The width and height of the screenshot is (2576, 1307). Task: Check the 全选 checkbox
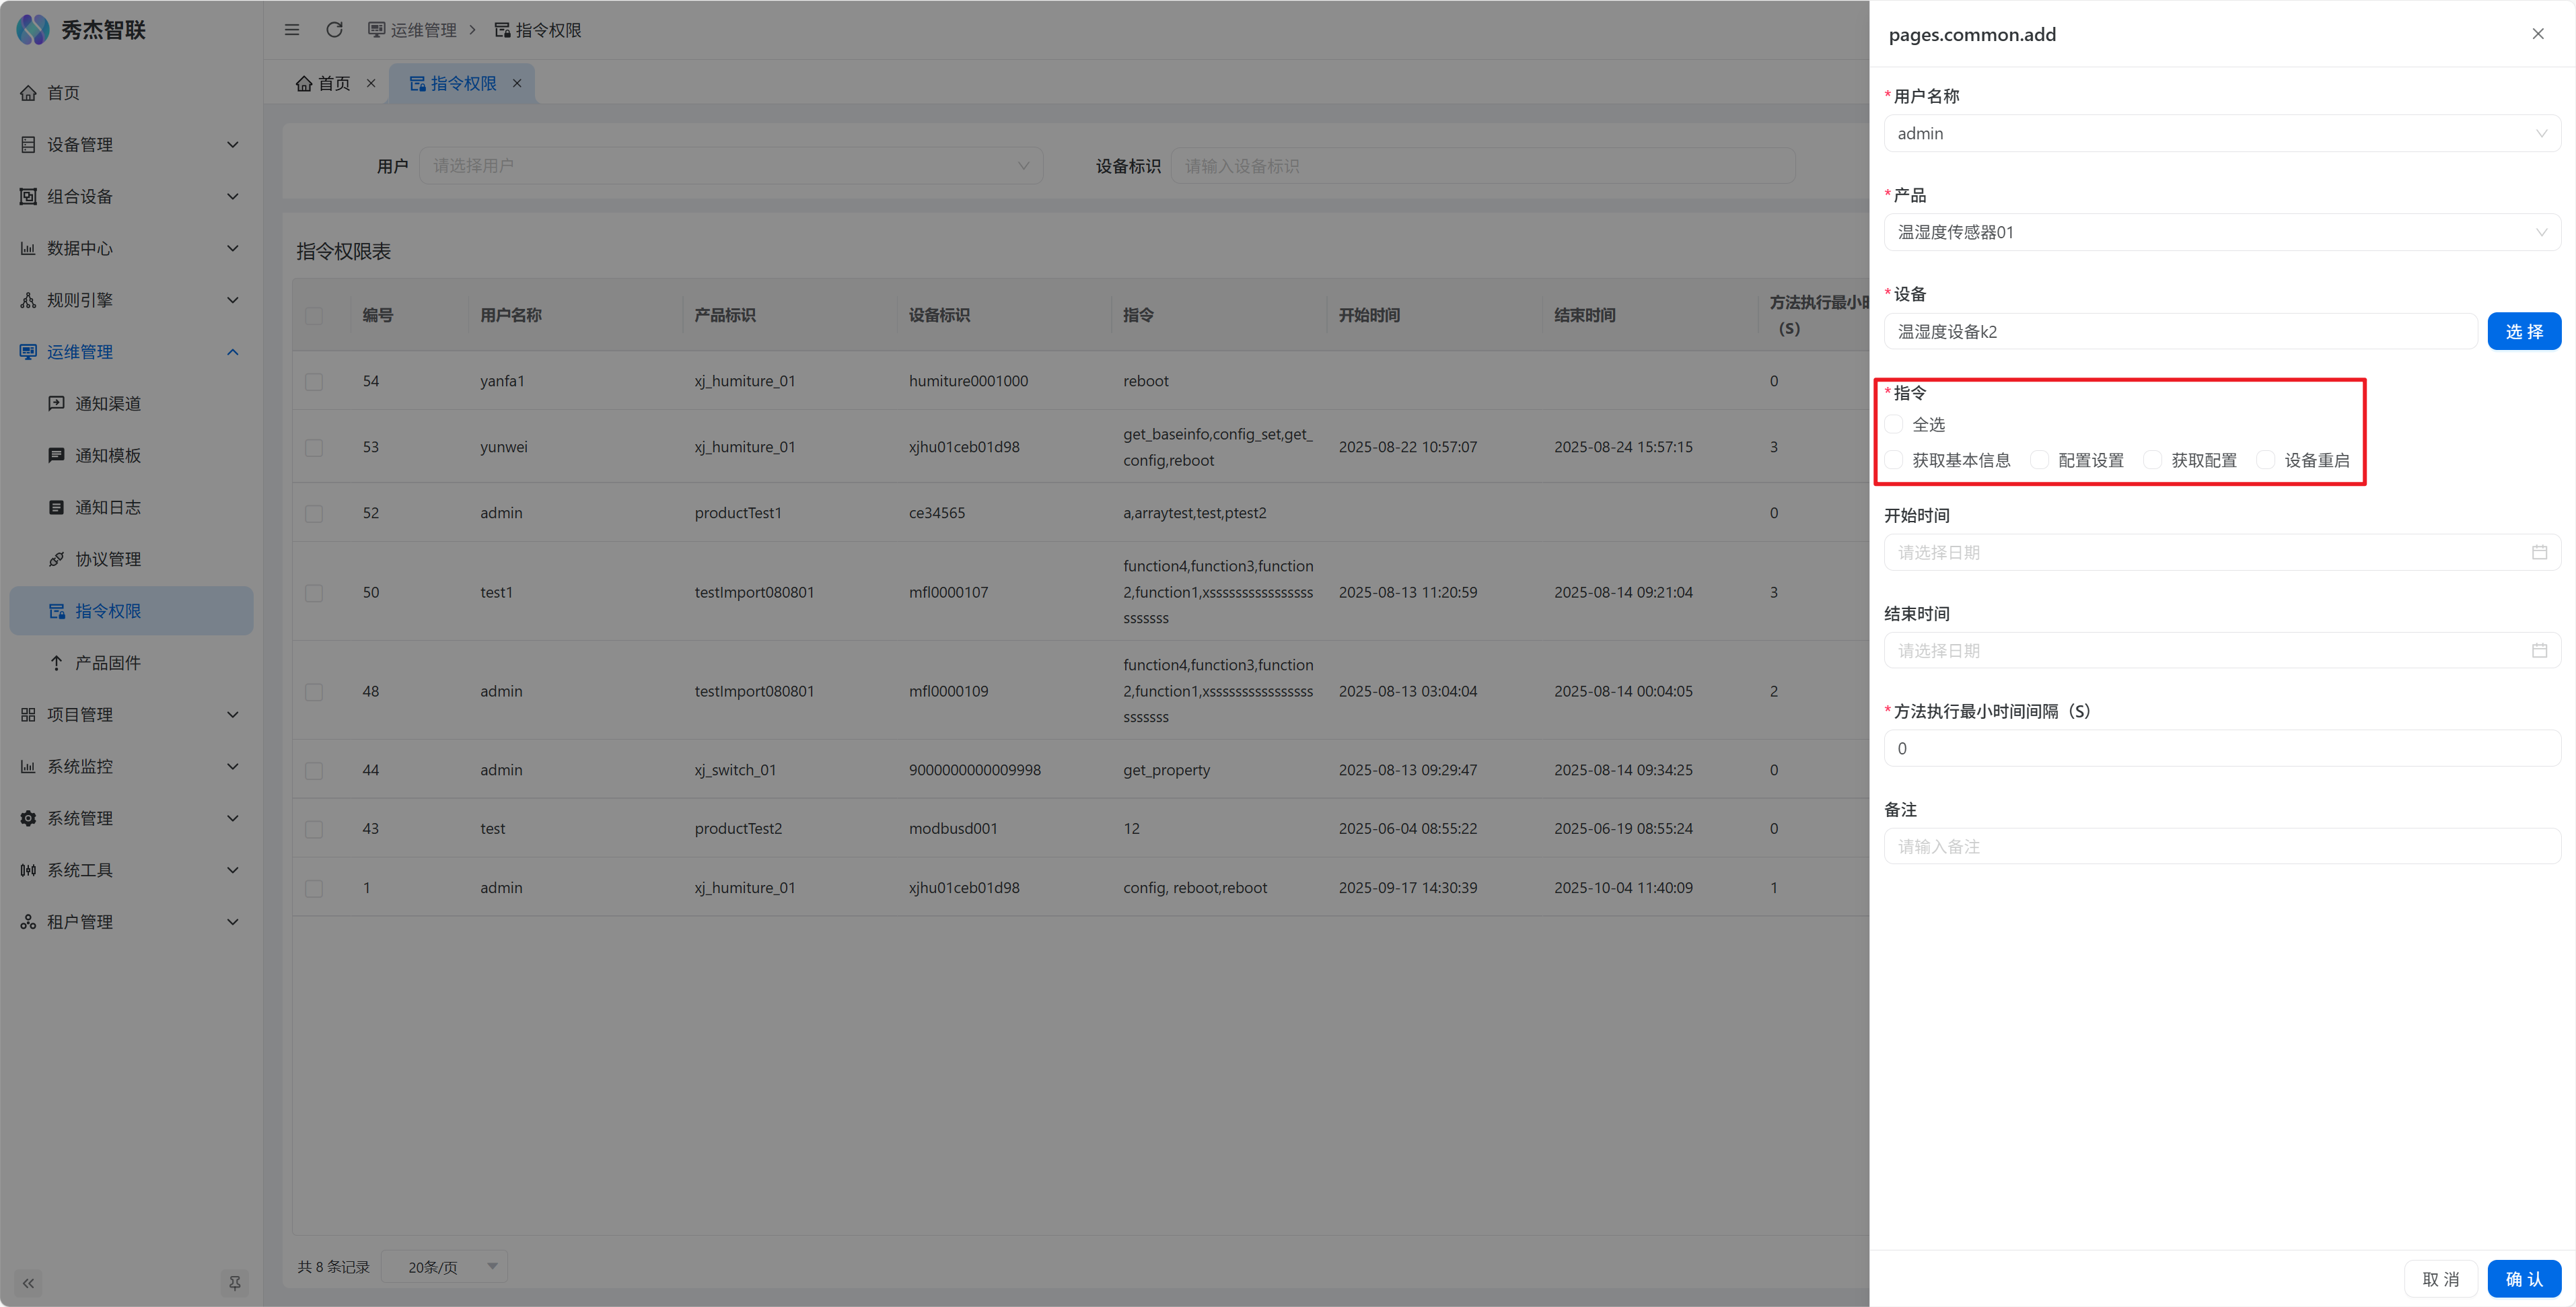pyautogui.click(x=1894, y=424)
